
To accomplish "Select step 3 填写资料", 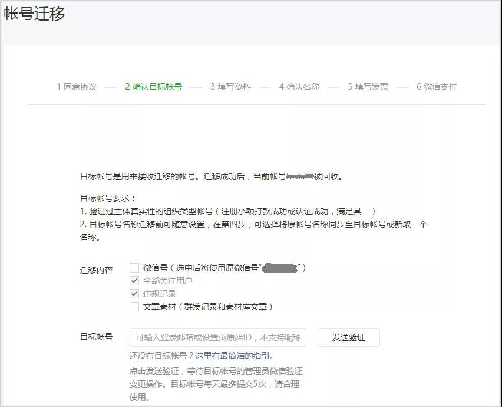I will (x=230, y=87).
